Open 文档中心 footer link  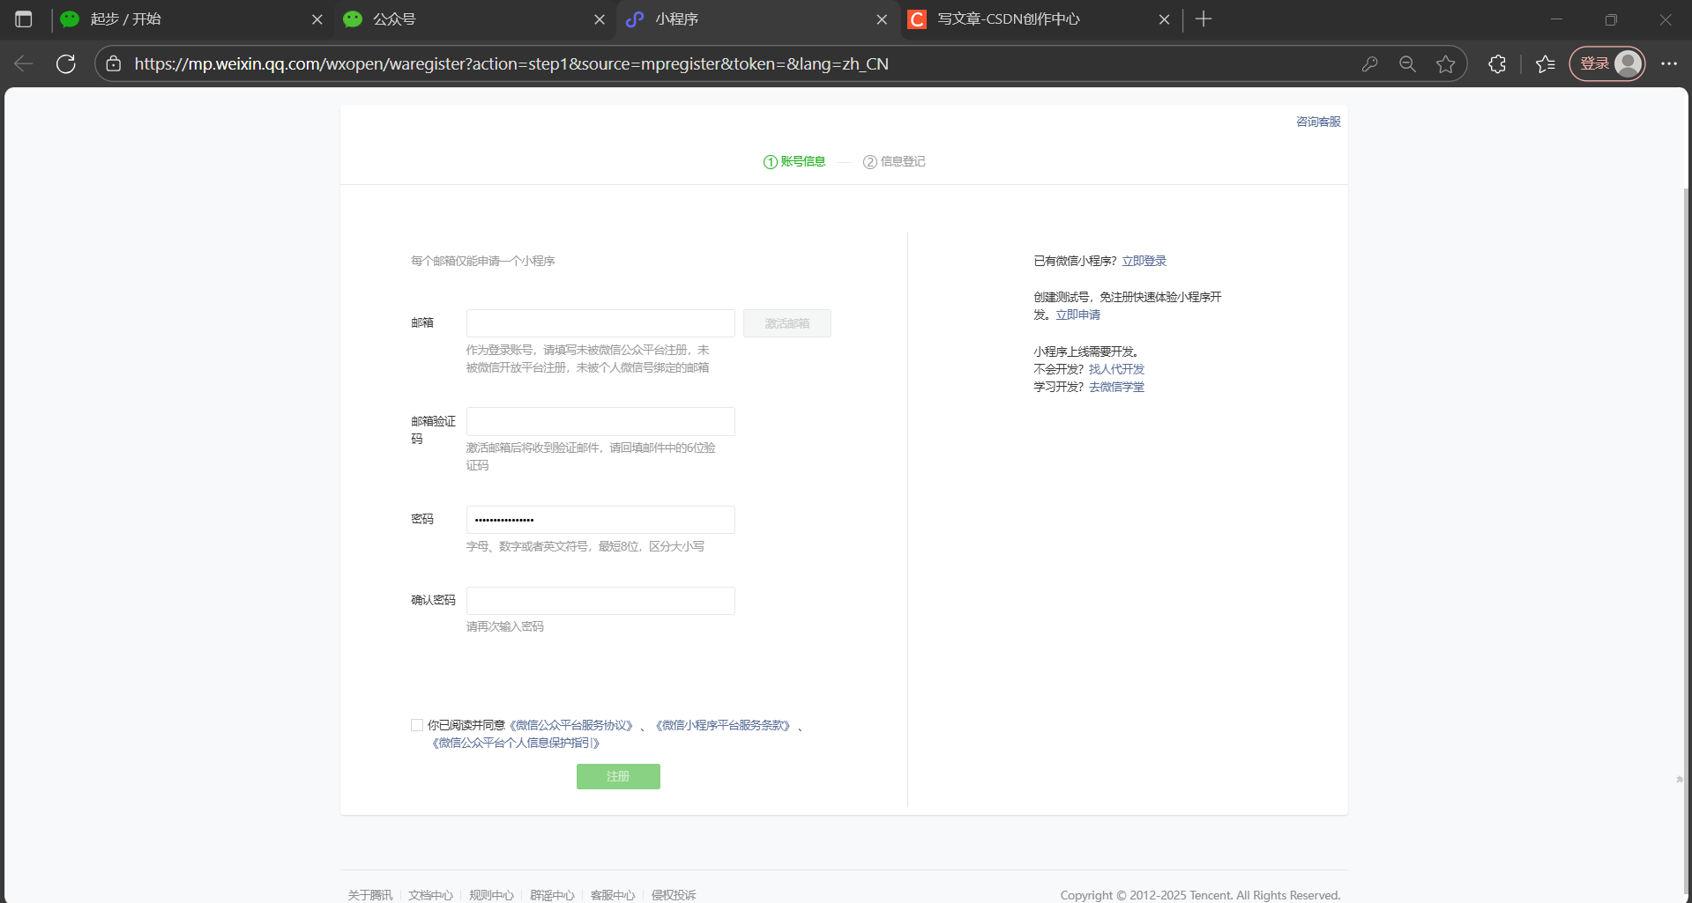pyautogui.click(x=430, y=895)
